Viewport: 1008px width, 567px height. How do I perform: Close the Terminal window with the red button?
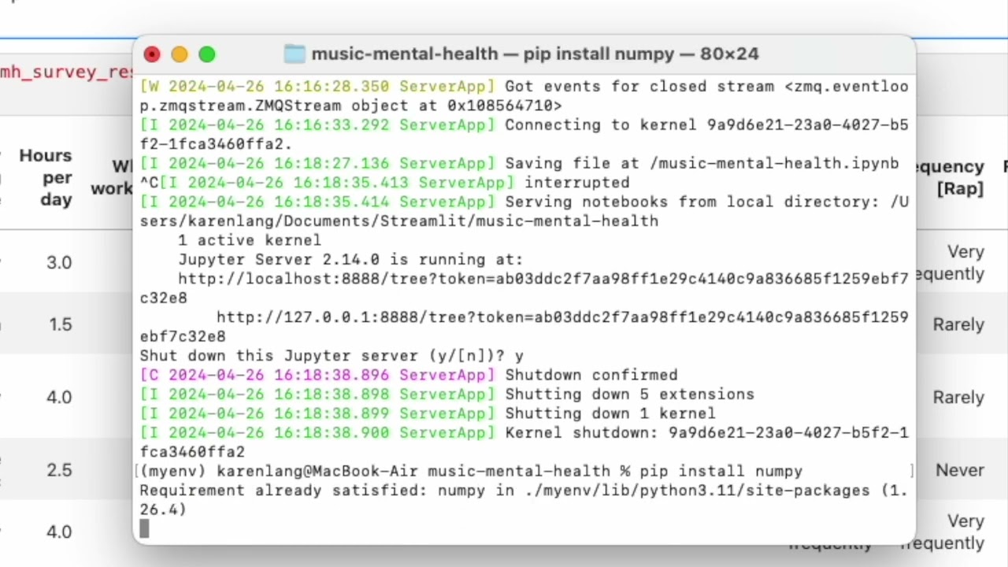(152, 54)
